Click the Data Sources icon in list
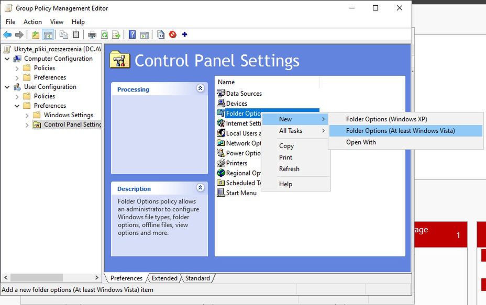486x305 pixels. pos(221,93)
